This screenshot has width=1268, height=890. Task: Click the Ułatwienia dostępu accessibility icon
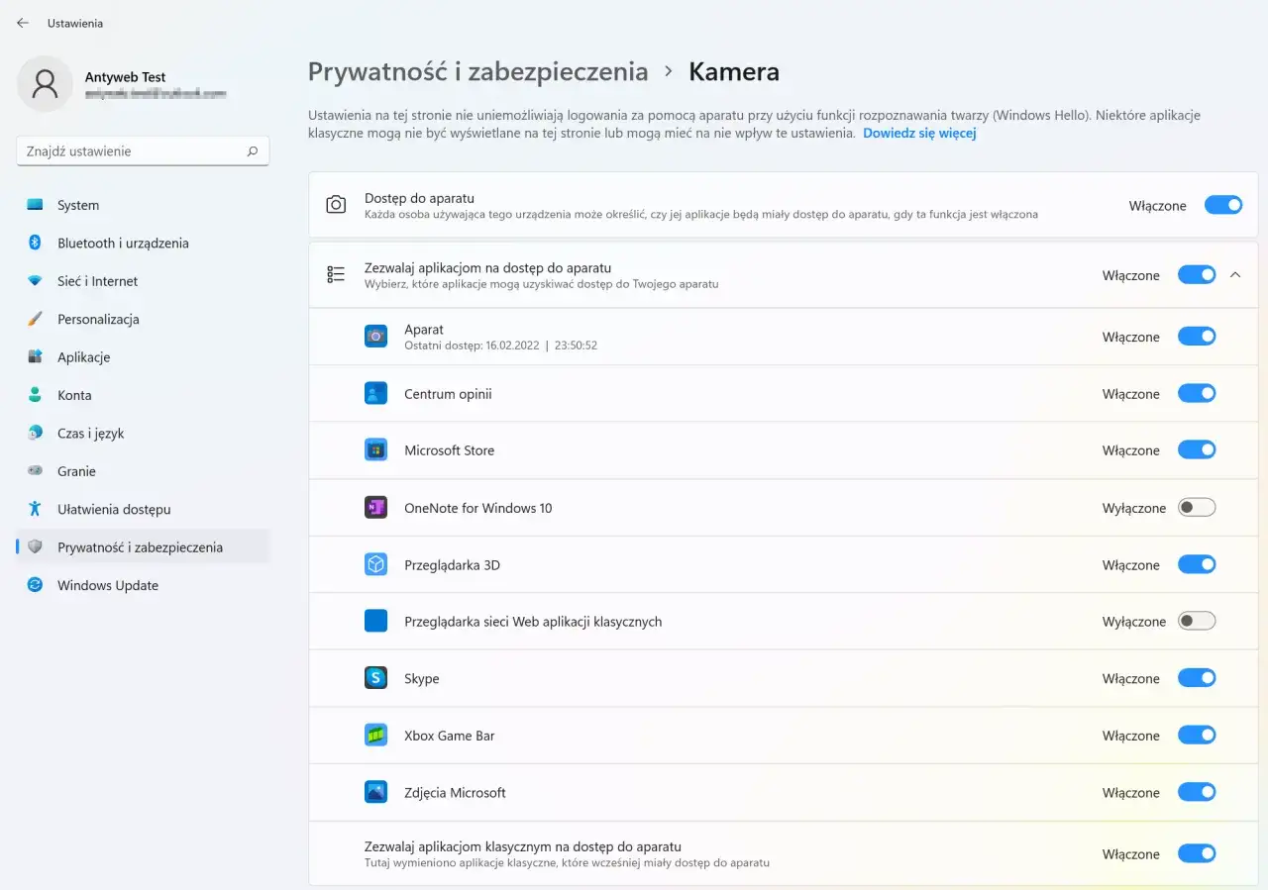click(35, 509)
